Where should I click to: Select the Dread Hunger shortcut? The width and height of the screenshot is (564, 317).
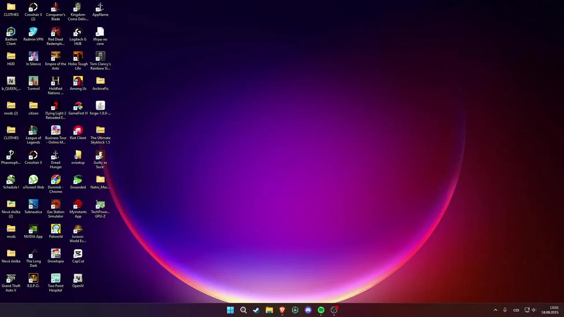[56, 160]
